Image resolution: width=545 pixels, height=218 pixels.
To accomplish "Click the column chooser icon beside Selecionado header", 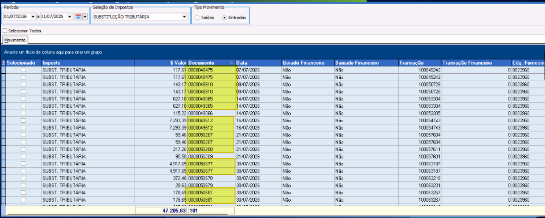I will (x=3, y=63).
